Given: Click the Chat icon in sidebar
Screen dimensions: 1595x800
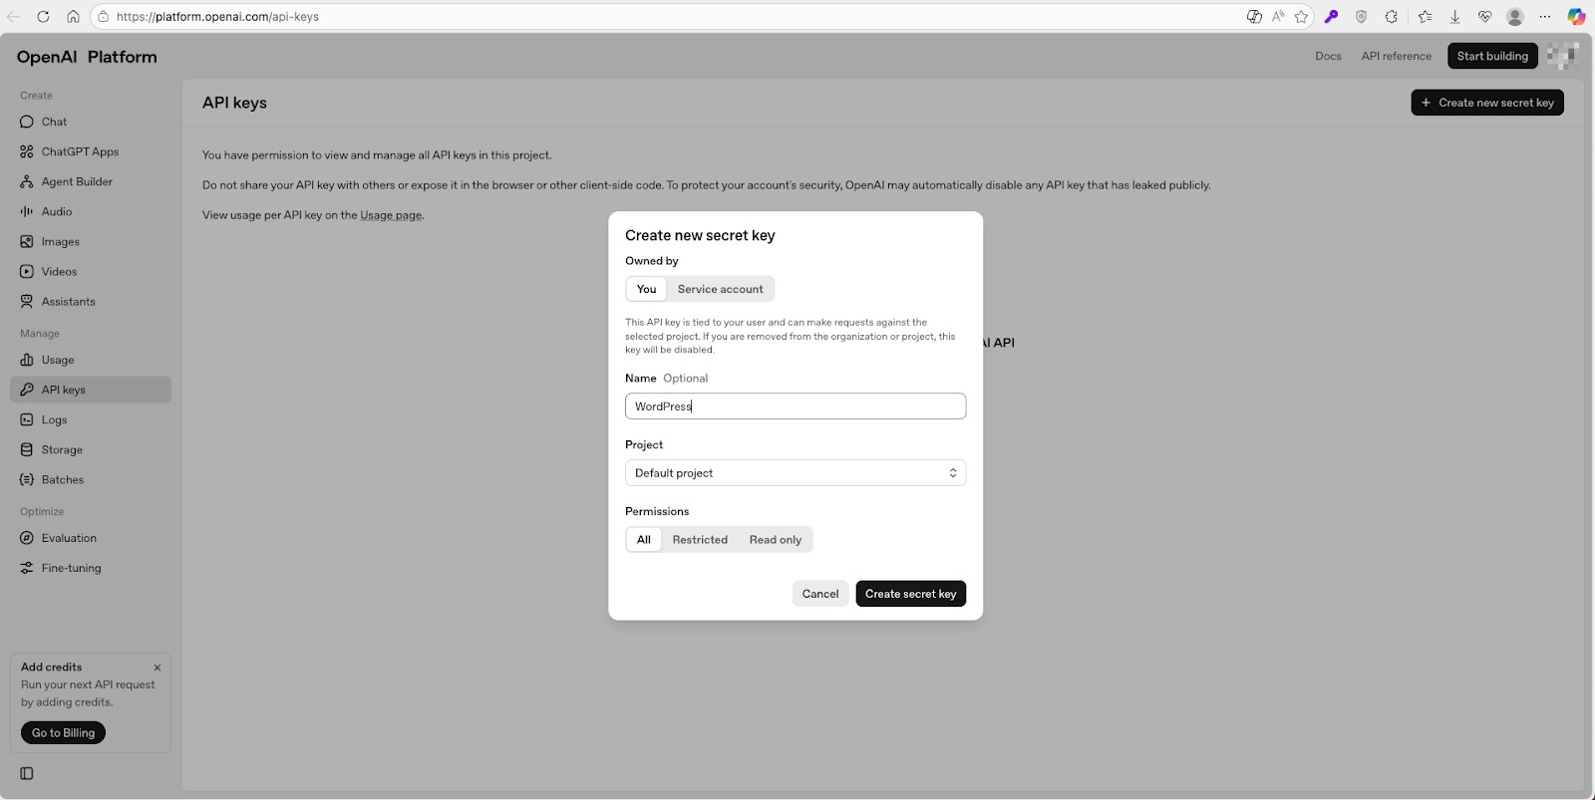Looking at the screenshot, I should coord(27,122).
